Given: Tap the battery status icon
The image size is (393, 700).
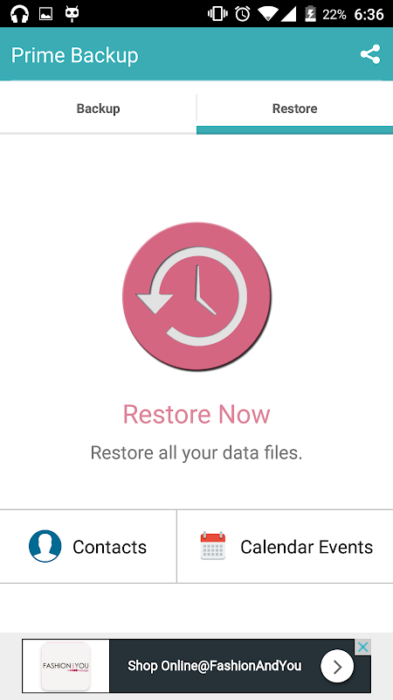Looking at the screenshot, I should 310,14.
